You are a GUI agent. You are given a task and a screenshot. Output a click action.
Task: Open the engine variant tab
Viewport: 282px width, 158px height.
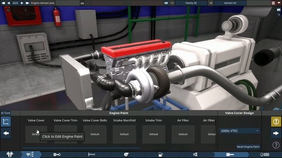pyautogui.click(x=30, y=154)
